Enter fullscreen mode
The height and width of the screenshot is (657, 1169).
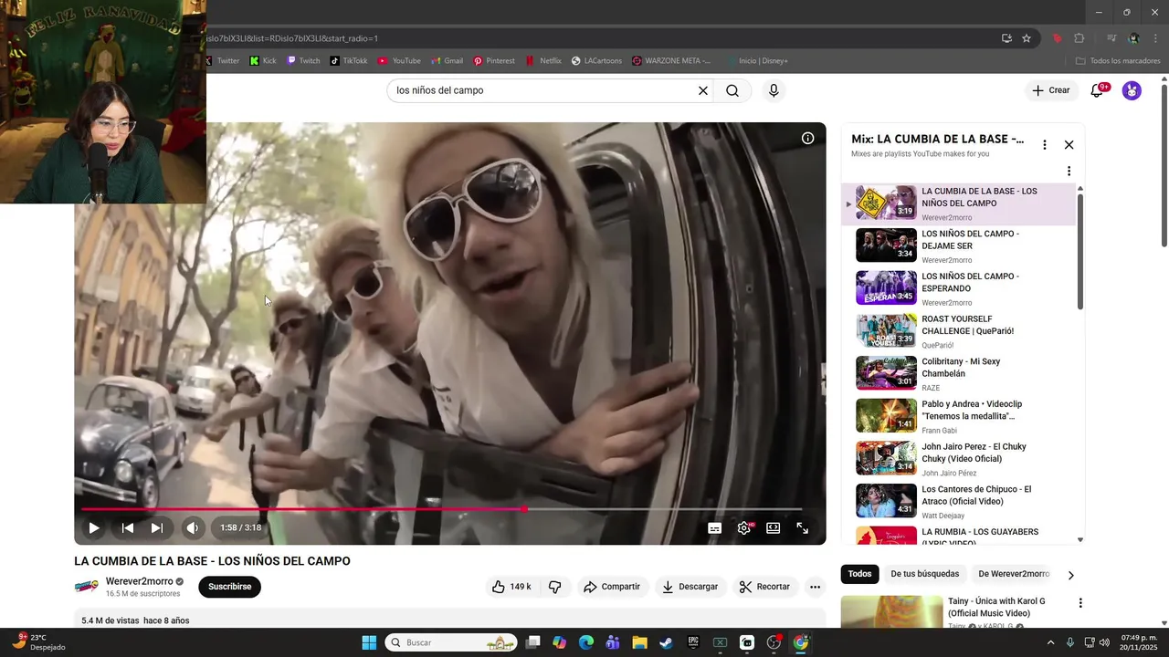803,527
